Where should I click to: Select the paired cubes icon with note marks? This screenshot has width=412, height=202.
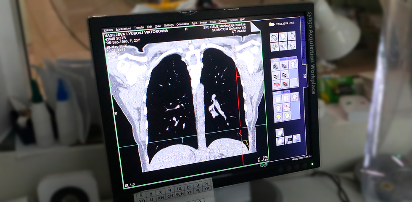pos(285,75)
